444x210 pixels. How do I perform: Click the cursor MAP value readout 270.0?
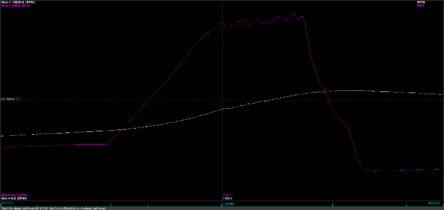(228, 195)
